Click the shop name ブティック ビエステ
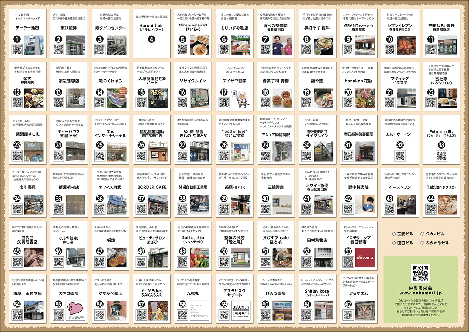 tap(400, 81)
